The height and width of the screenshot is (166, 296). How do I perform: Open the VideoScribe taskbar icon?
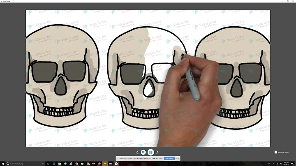116,164
